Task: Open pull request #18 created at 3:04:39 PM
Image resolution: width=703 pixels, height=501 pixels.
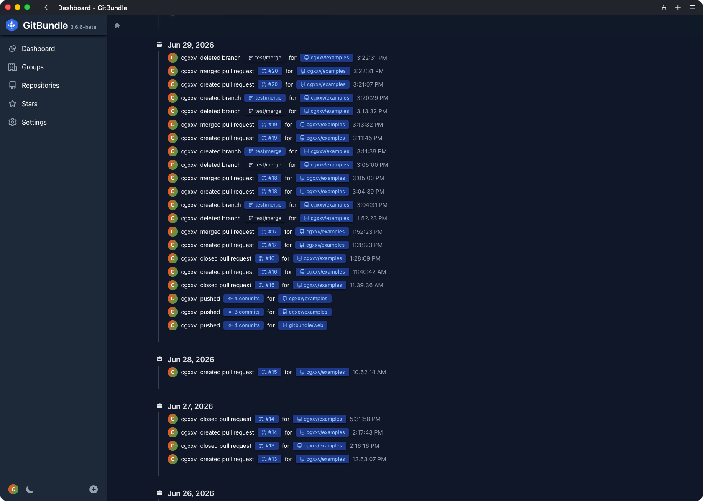Action: (x=269, y=192)
